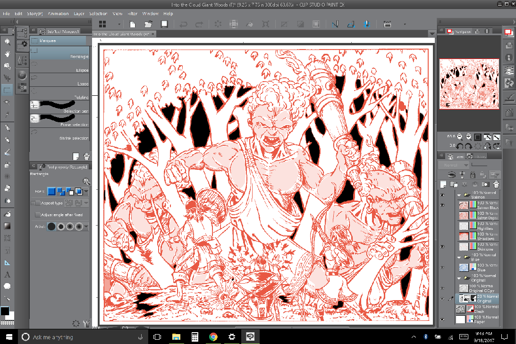Select the Text tool (A icon)
Screen dimensions: 516x344
pos(7,275)
